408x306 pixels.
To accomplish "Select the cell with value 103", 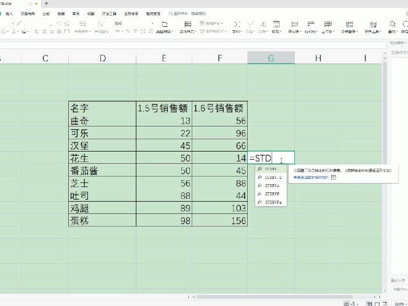I will [220, 207].
